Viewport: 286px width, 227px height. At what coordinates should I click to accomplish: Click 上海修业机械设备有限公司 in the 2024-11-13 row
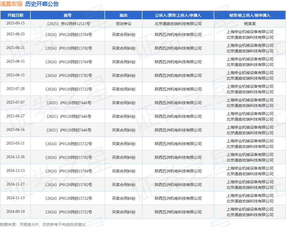point(250,196)
